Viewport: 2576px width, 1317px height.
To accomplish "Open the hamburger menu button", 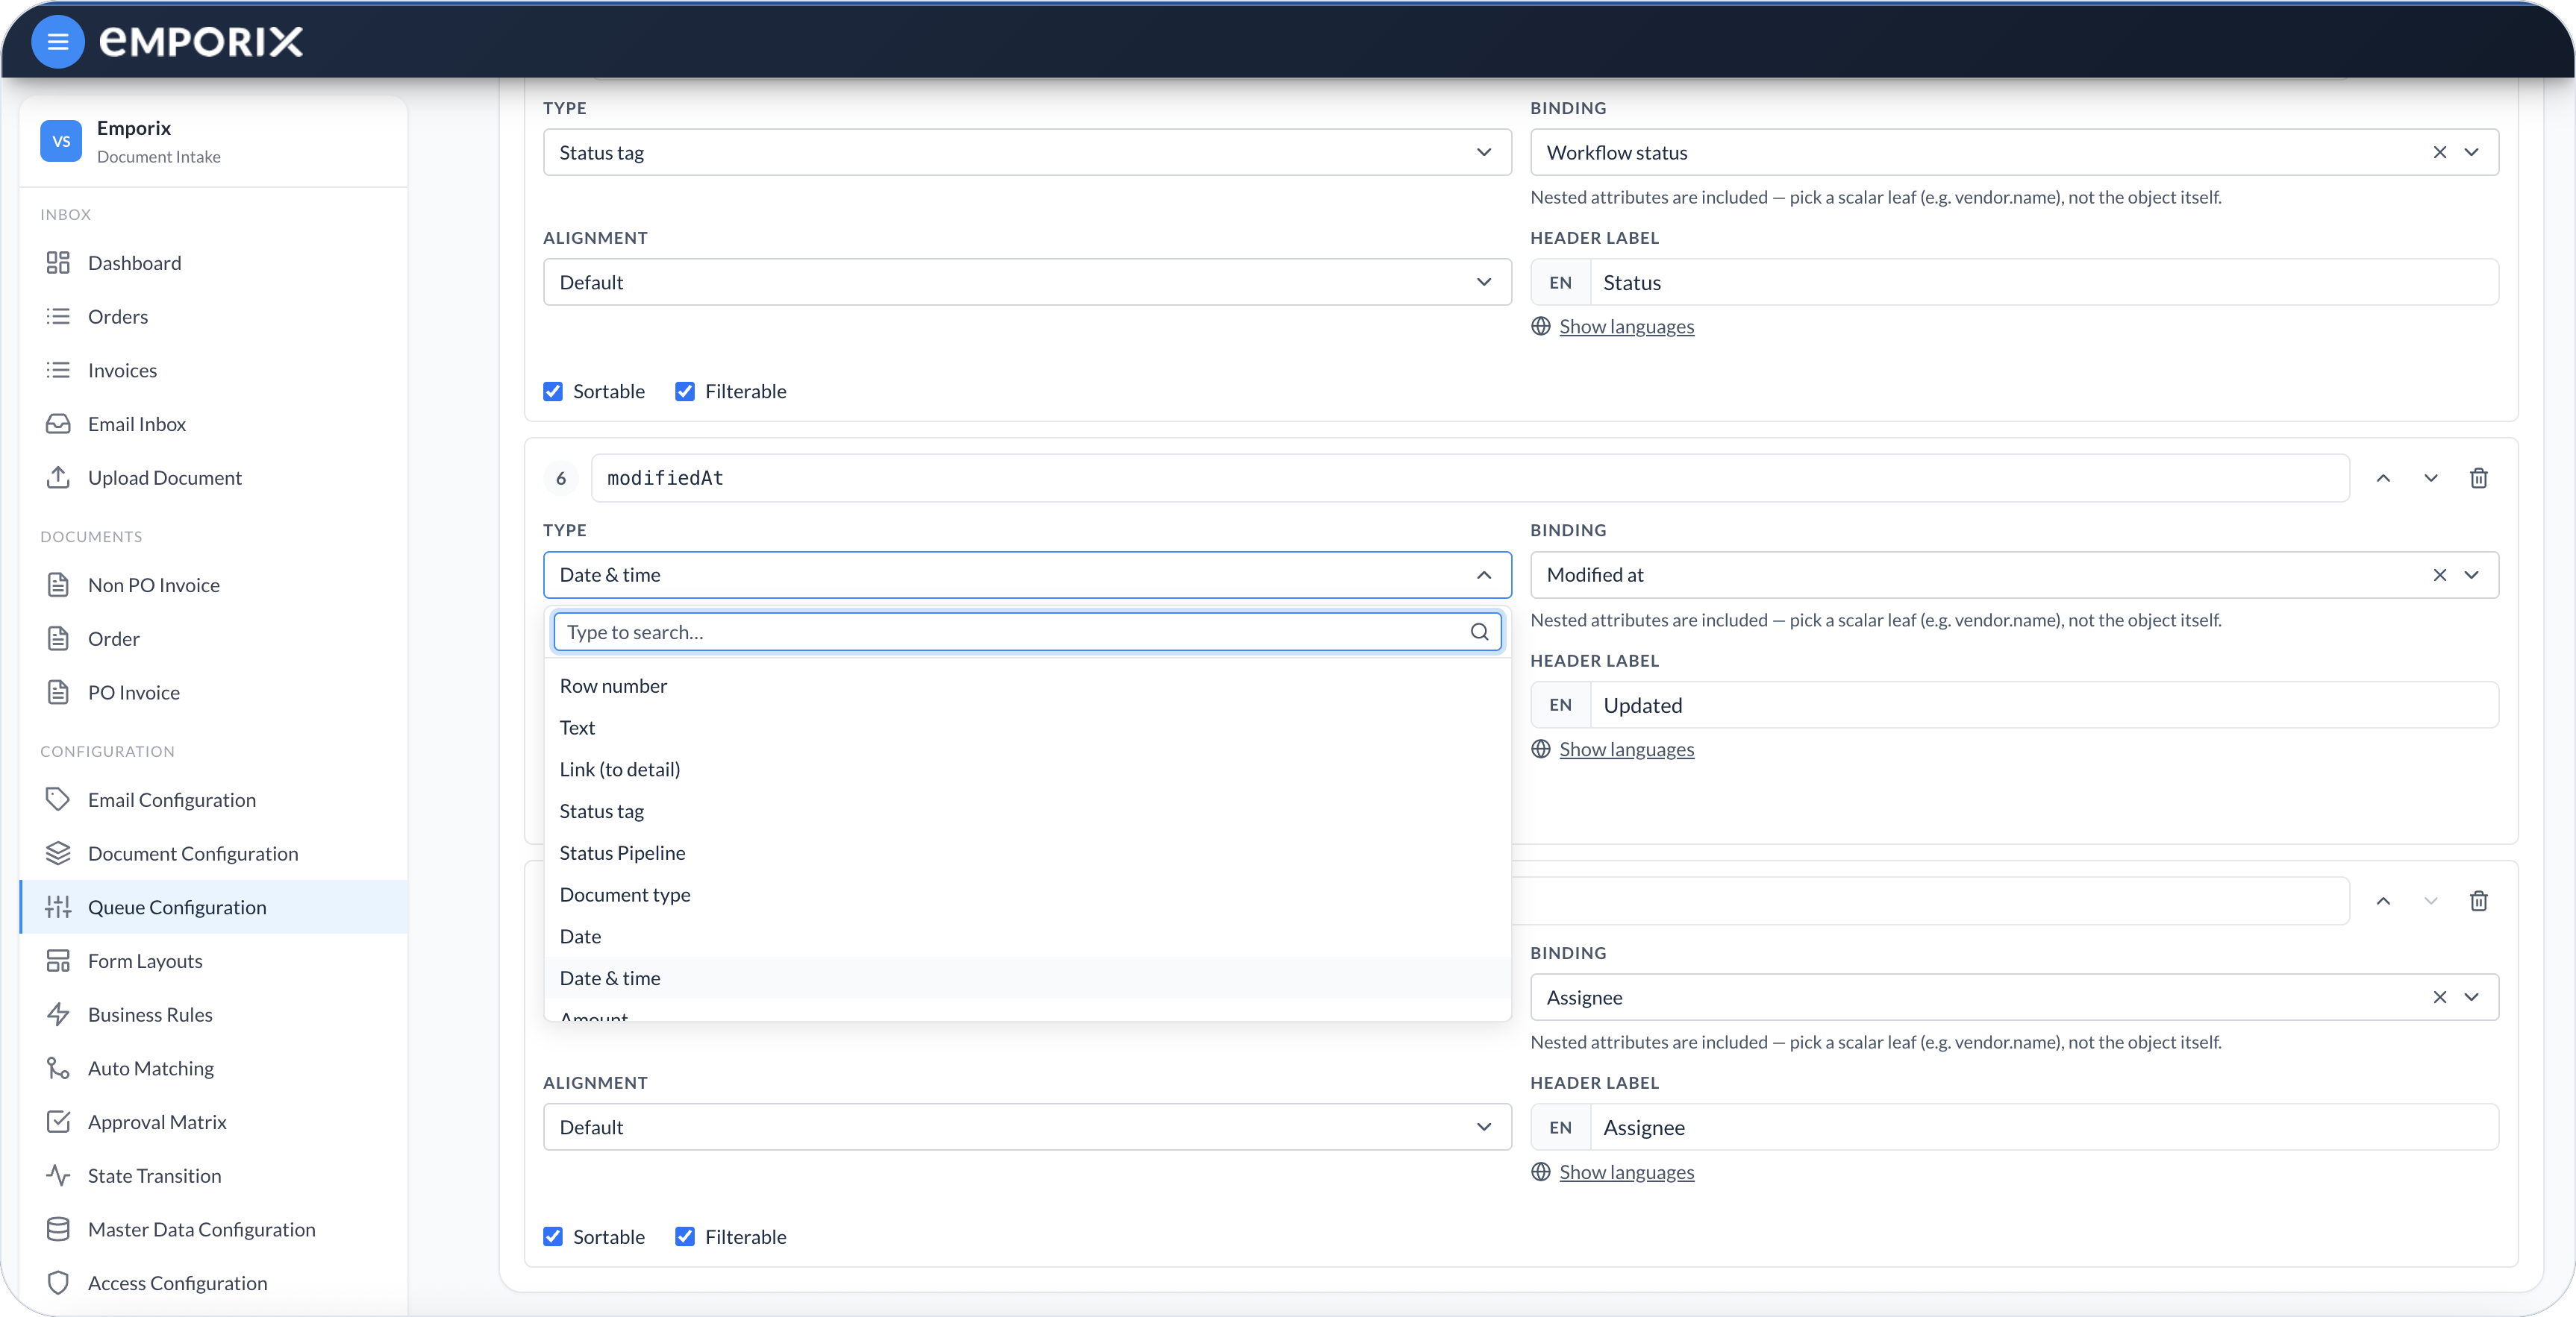I will 58,42.
